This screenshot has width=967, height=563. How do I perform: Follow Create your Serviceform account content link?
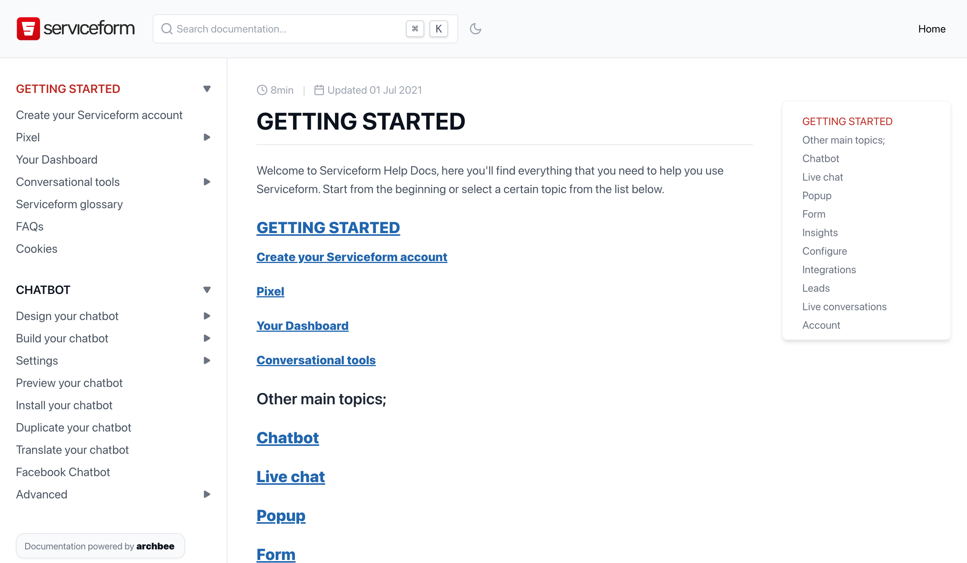[352, 257]
